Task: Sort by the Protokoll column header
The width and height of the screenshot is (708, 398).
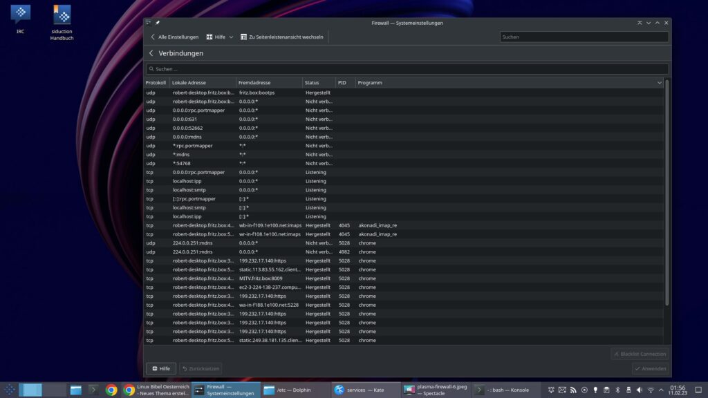Action: tap(156, 83)
